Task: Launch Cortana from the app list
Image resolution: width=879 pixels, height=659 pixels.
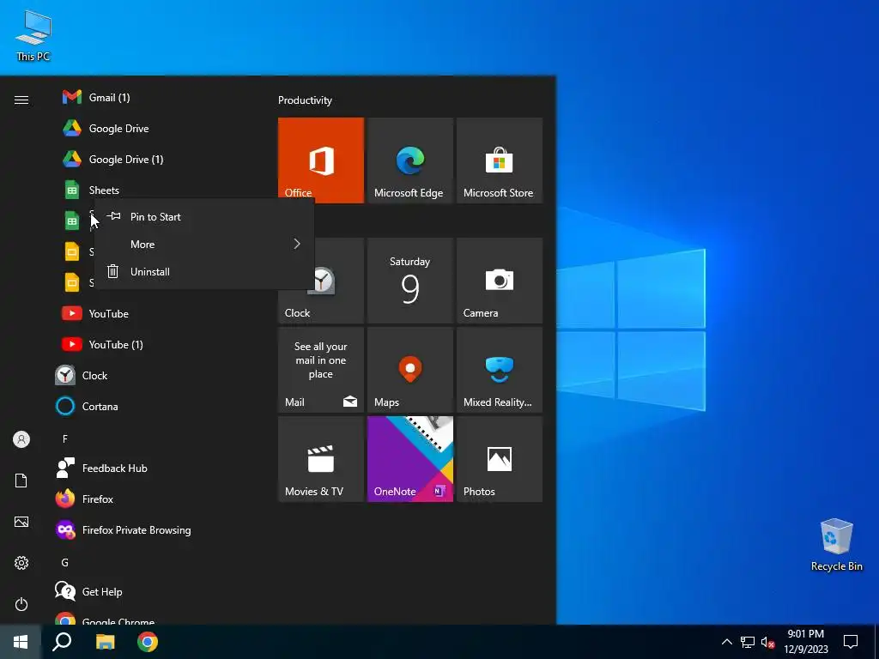Action: coord(157,406)
